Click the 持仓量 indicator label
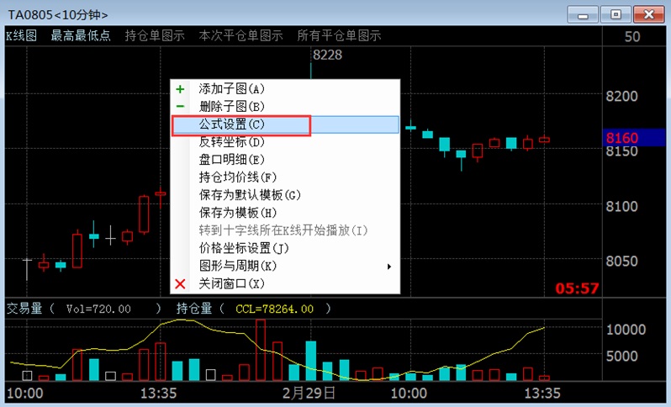Viewport: 671px width, 407px height. pyautogui.click(x=194, y=309)
